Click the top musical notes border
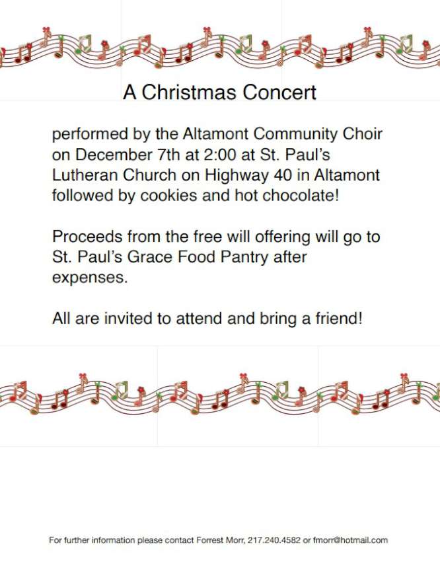 tap(219, 49)
